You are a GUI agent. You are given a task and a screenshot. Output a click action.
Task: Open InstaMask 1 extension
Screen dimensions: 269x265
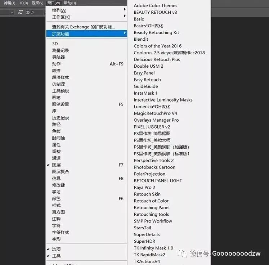pyautogui.click(x=145, y=93)
